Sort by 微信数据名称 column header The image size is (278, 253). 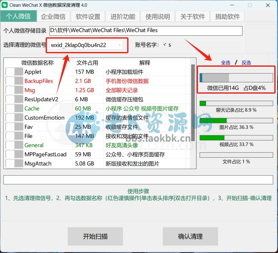pyautogui.click(x=38, y=63)
